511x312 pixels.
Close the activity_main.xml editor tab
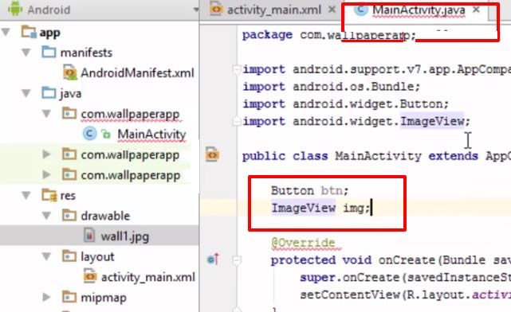[x=332, y=10]
